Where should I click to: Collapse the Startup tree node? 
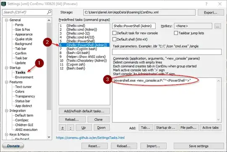click(x=6, y=68)
